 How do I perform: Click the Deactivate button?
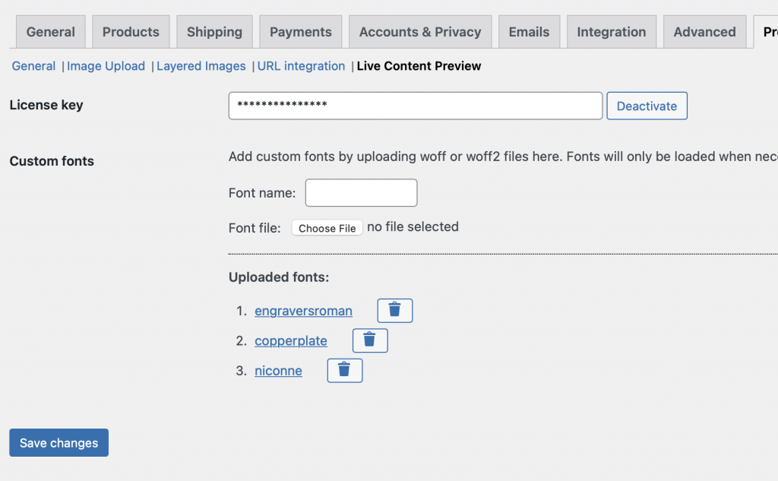tap(647, 106)
